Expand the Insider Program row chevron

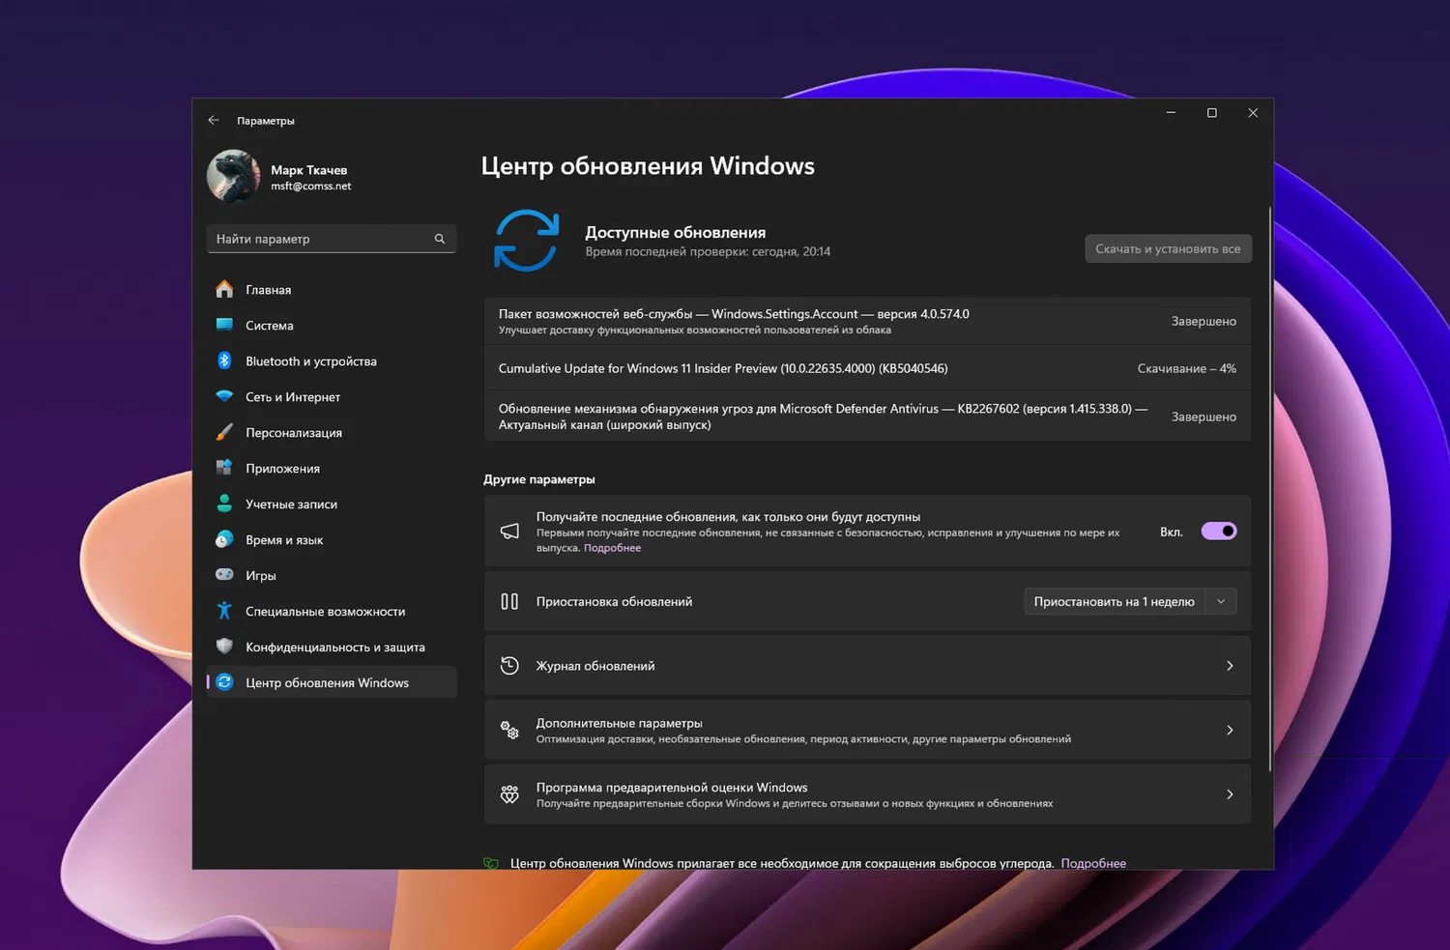coord(1230,794)
